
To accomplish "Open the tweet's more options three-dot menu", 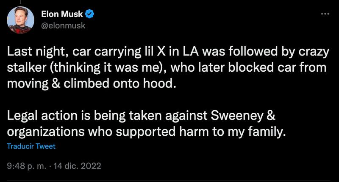I will click(x=325, y=14).
